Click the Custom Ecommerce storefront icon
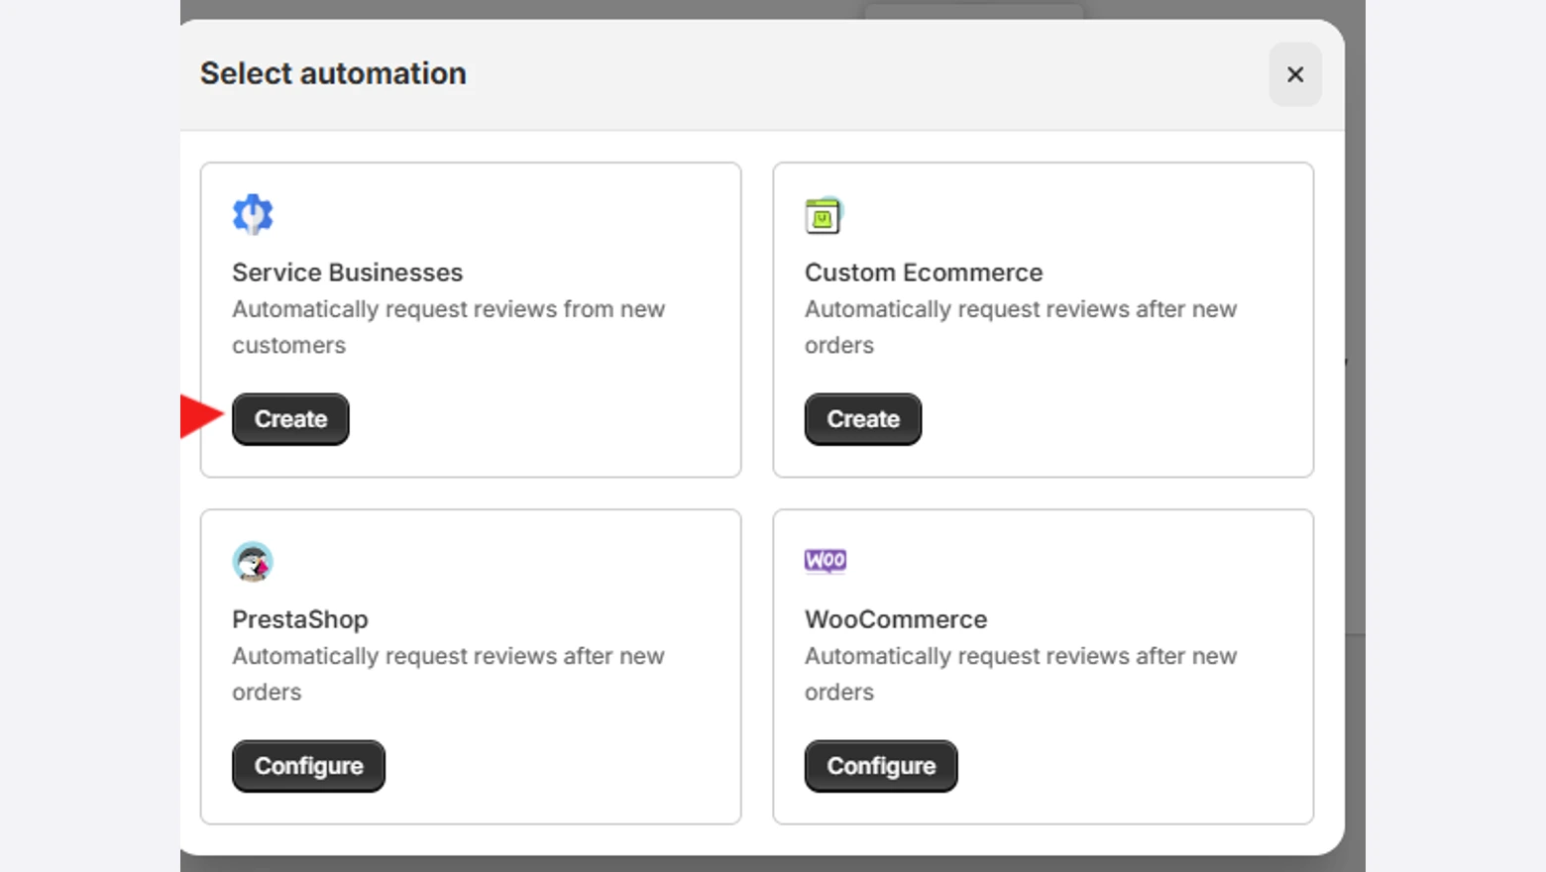 coord(823,215)
